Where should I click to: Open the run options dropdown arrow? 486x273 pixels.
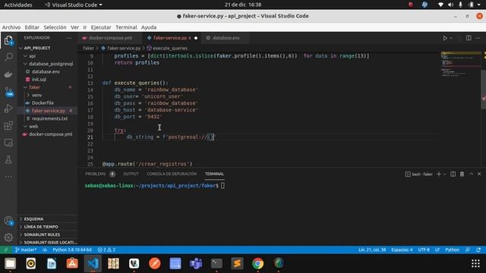coord(451,38)
